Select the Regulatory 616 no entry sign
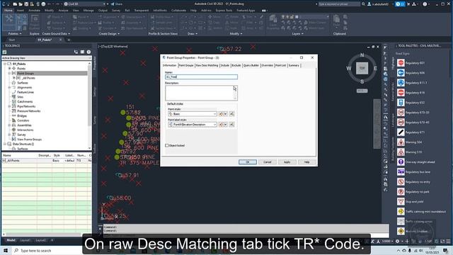 (x=401, y=93)
